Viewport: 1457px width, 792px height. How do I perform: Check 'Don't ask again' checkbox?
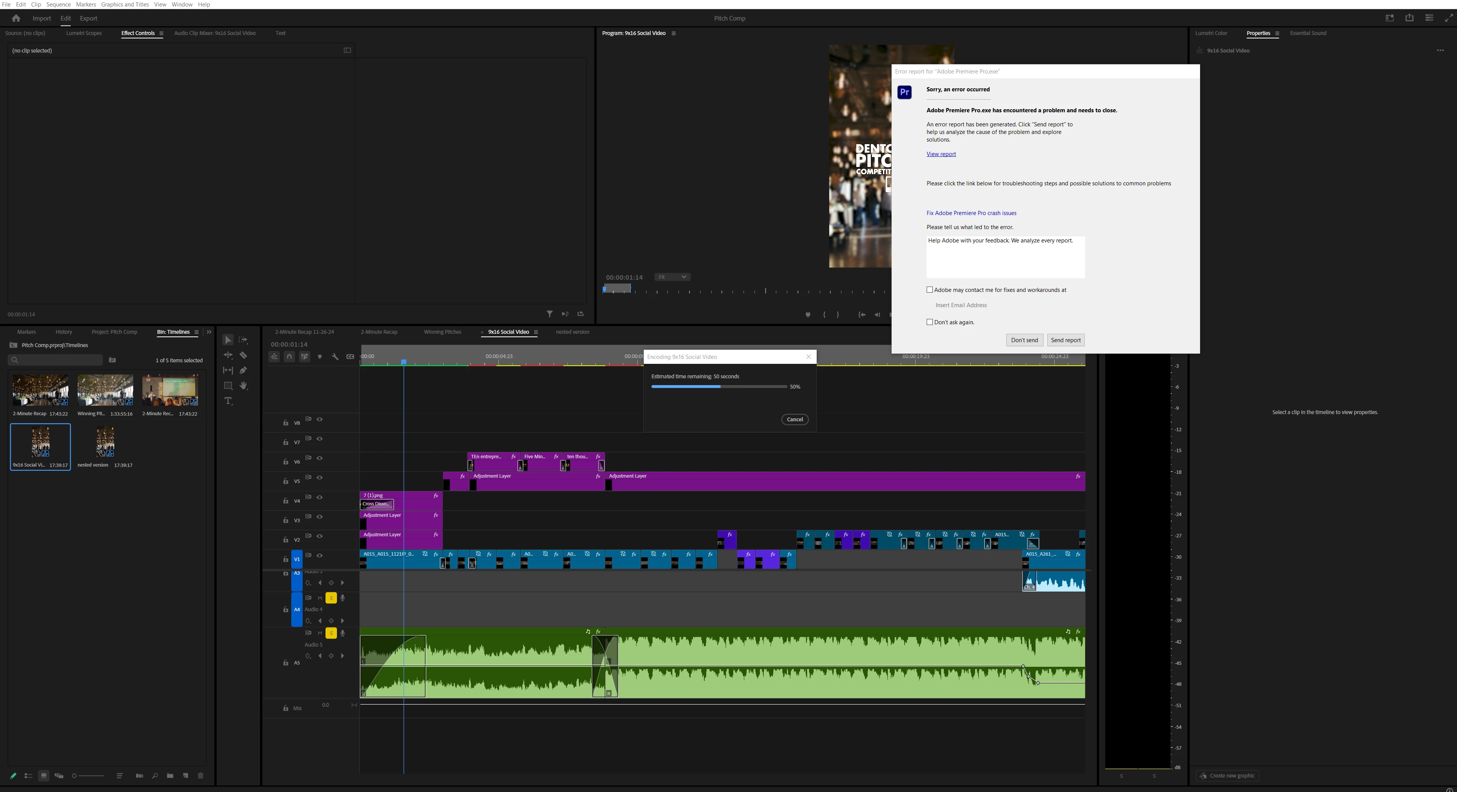tap(929, 322)
